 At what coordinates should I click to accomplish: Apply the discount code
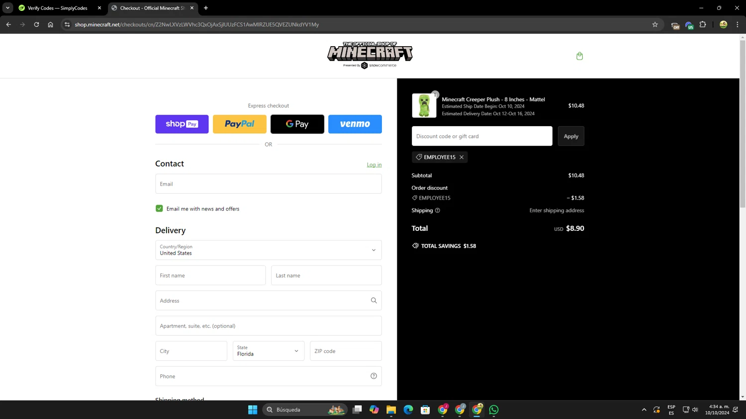pyautogui.click(x=571, y=136)
